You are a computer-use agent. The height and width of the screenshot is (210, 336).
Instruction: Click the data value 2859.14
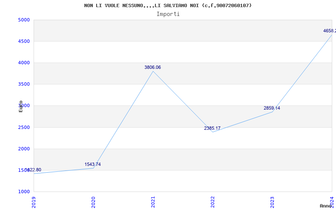272,108
